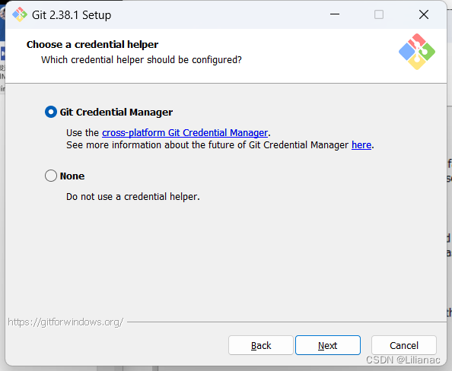This screenshot has width=452, height=371.
Task: Select the Git Credential Manager radio button
Action: pos(51,112)
